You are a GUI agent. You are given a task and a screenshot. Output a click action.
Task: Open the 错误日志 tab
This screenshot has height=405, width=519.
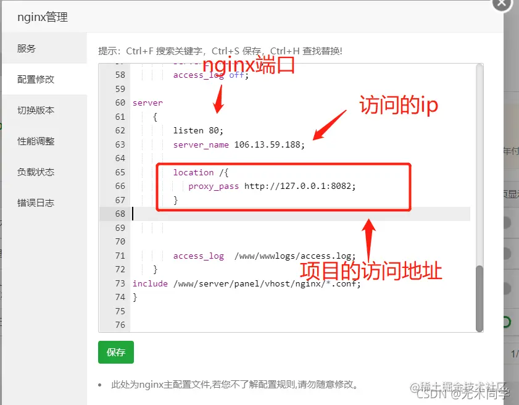pos(44,203)
